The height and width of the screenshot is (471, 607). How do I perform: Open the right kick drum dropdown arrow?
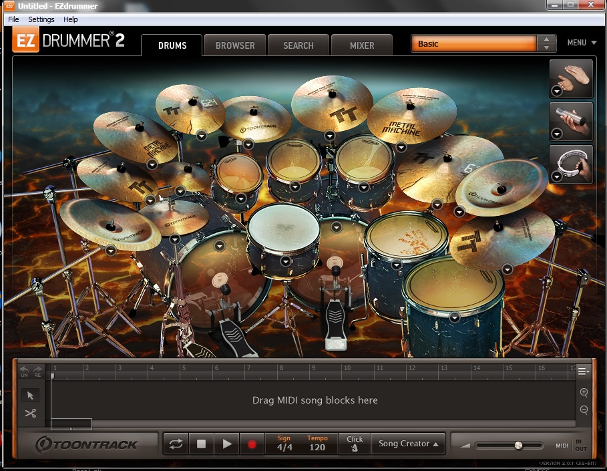[x=337, y=227]
